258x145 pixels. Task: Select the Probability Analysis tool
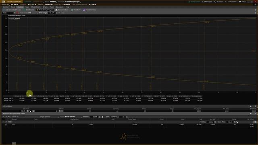pos(45,10)
